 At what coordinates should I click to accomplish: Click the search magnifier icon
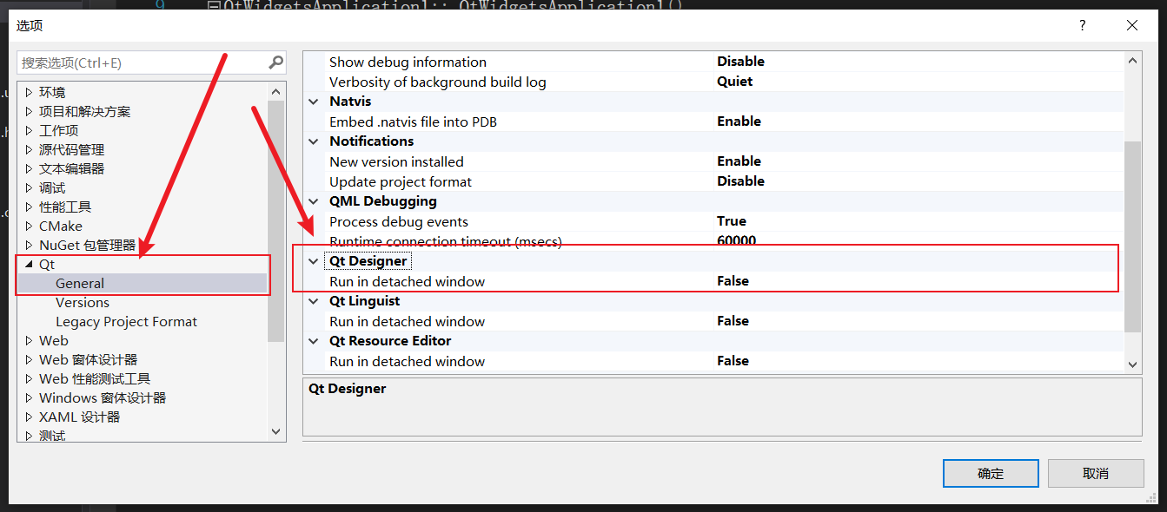click(x=275, y=62)
